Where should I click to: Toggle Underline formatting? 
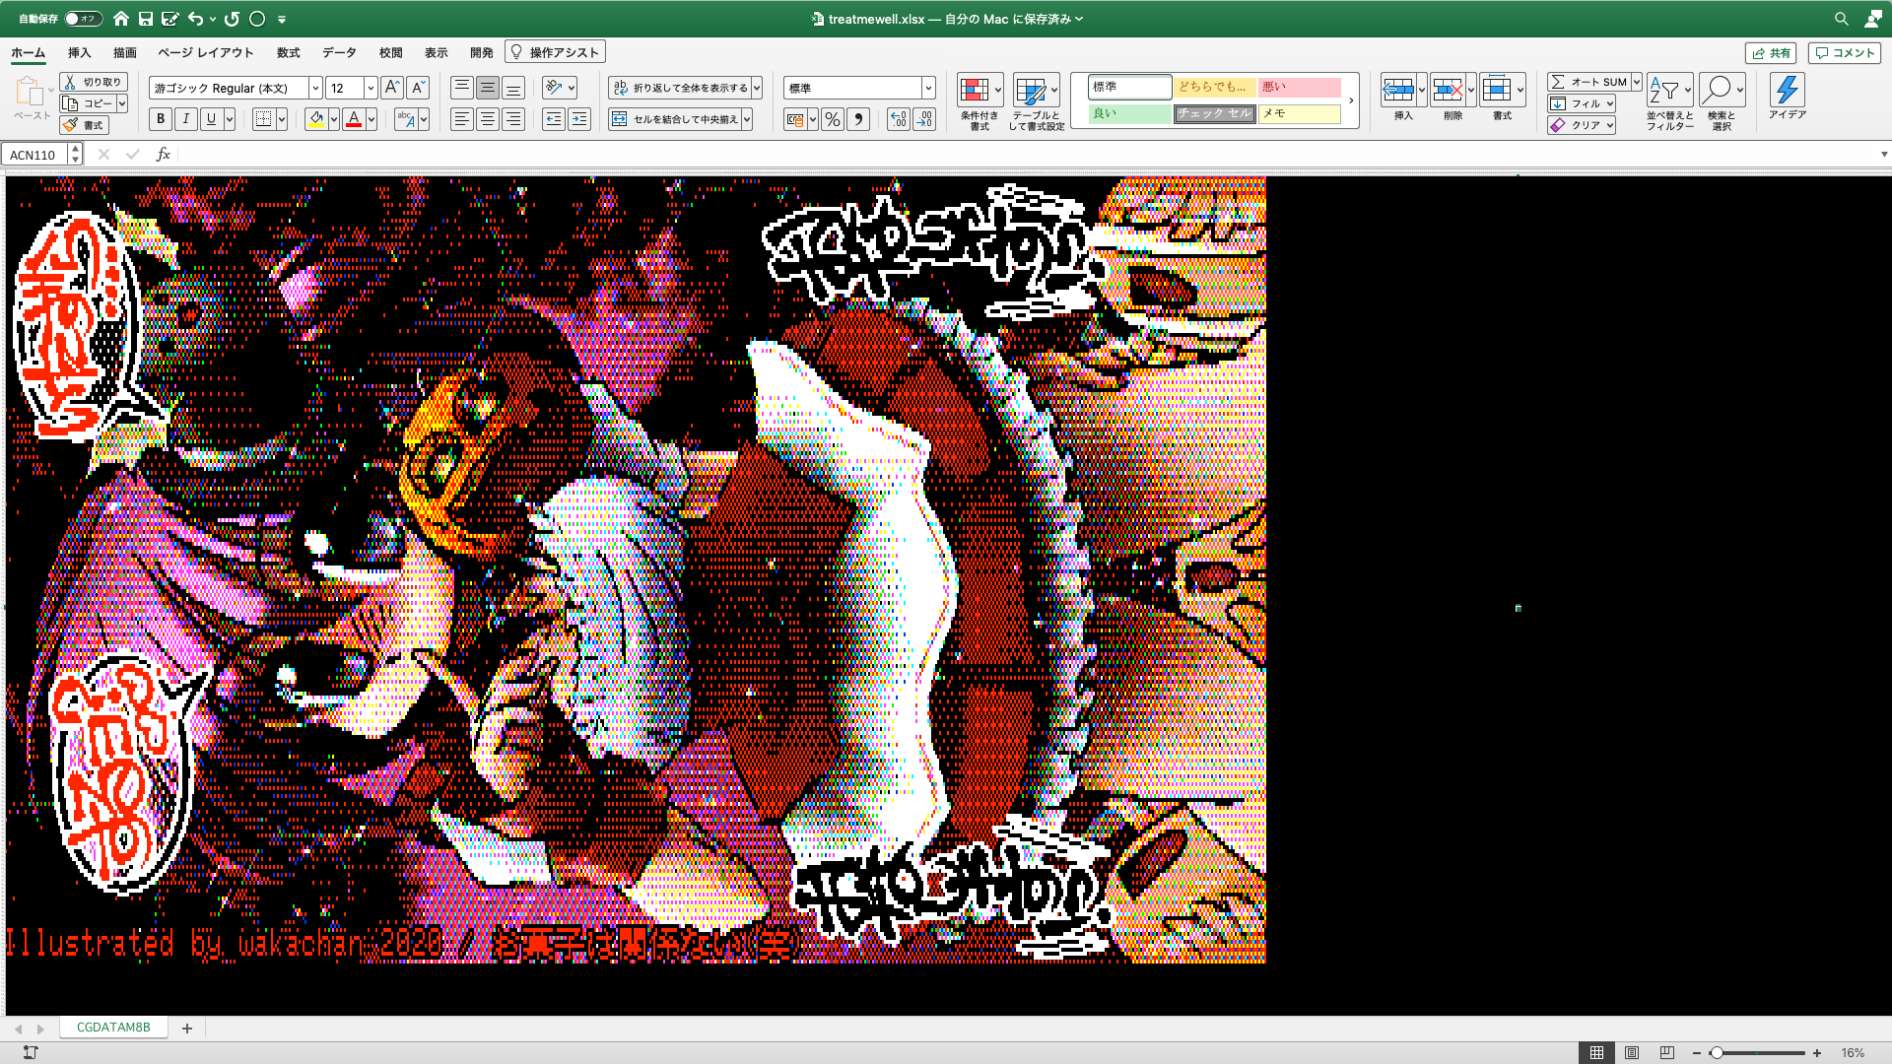click(211, 119)
